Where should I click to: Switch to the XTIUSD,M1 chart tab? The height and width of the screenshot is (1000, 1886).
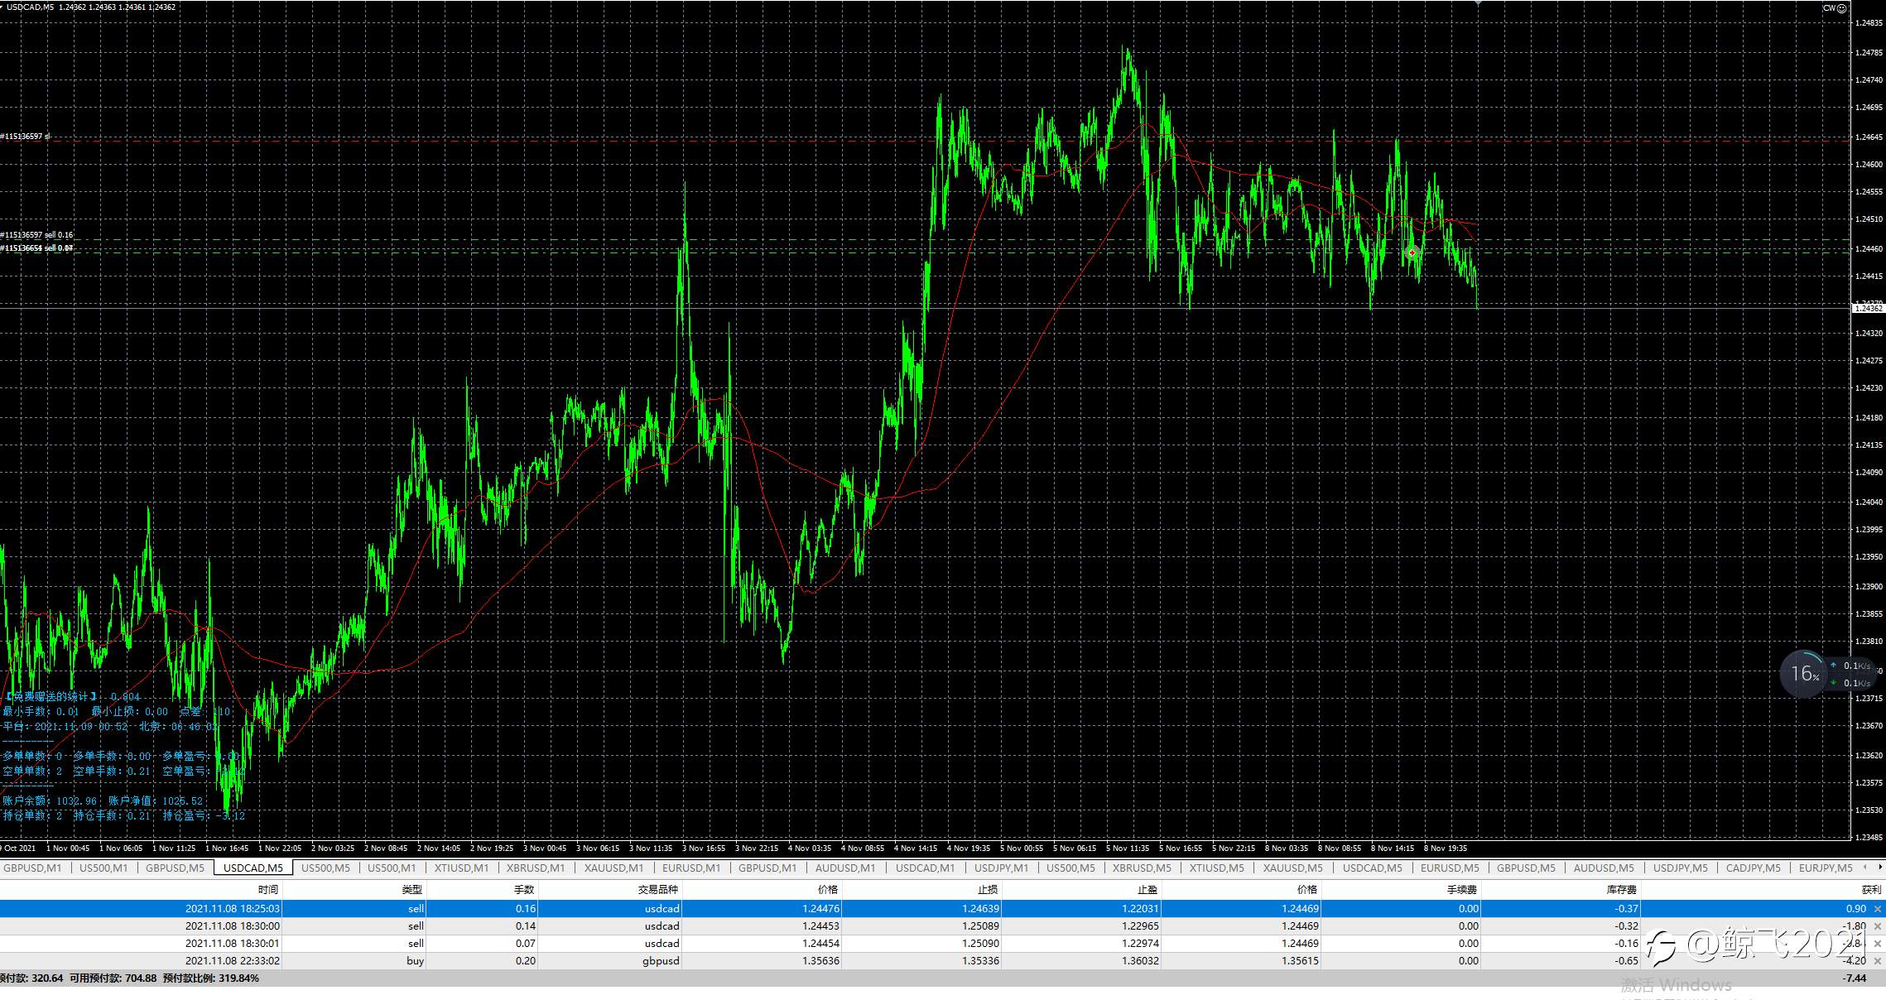click(462, 868)
